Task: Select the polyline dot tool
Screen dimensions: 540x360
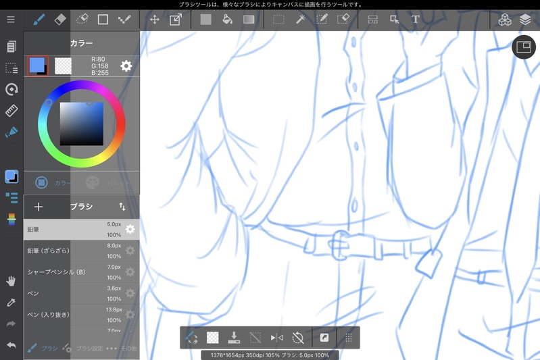Action: pyautogui.click(x=124, y=20)
